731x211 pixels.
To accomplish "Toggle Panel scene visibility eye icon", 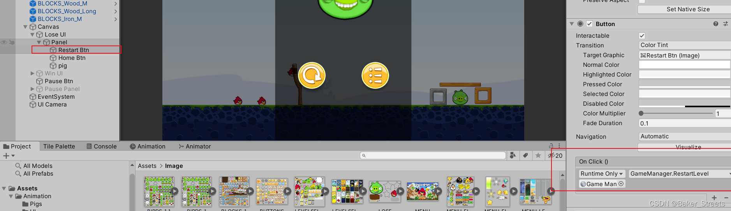I will pos(4,42).
